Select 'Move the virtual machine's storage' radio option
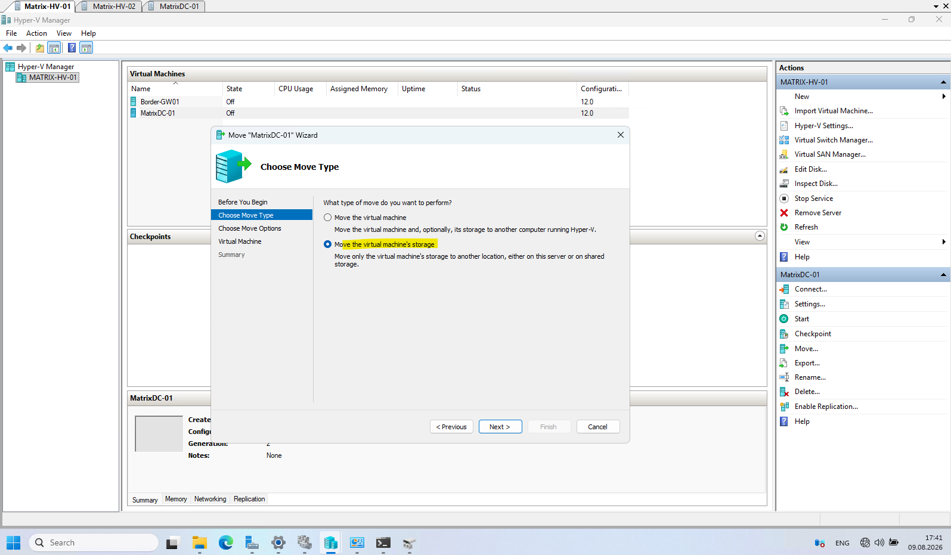951x555 pixels. point(327,244)
